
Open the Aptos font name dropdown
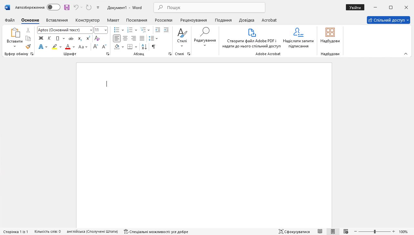click(91, 30)
